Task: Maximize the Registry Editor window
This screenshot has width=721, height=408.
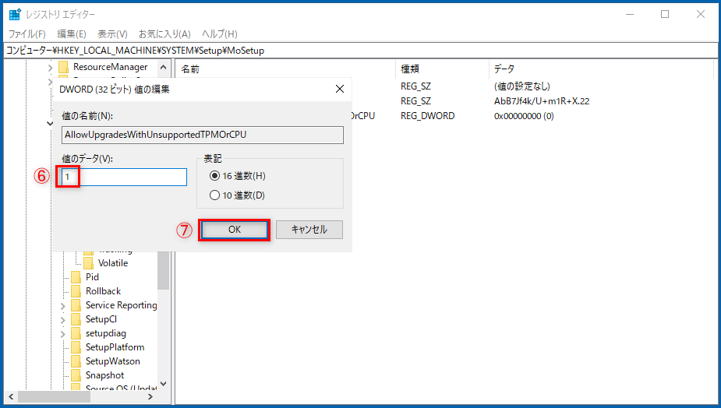Action: (x=665, y=14)
